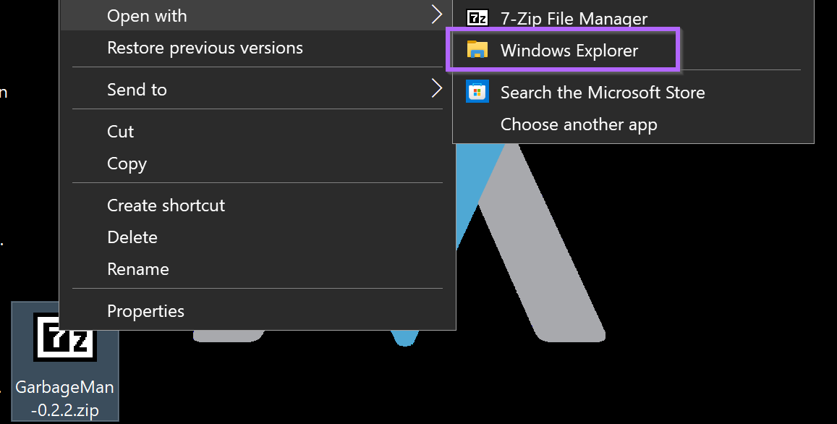This screenshot has width=837, height=424.
Task: Open file Properties
Action: 145,311
